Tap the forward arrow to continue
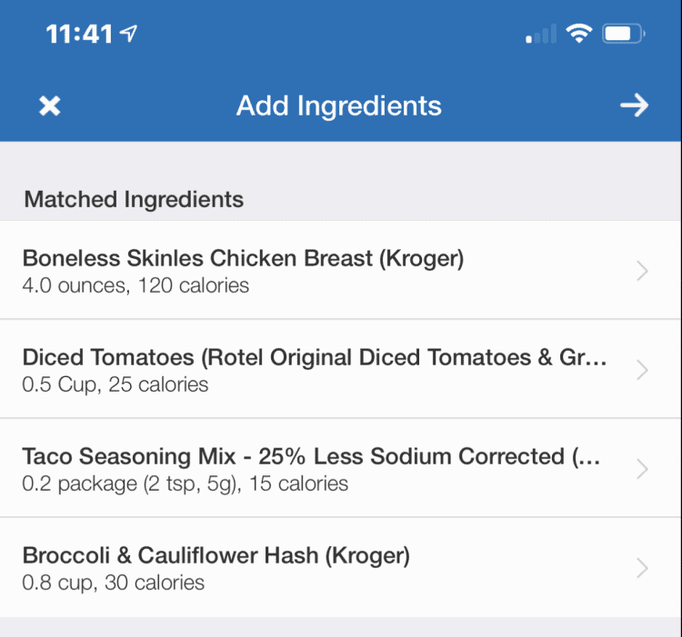The image size is (682, 637). click(x=634, y=105)
